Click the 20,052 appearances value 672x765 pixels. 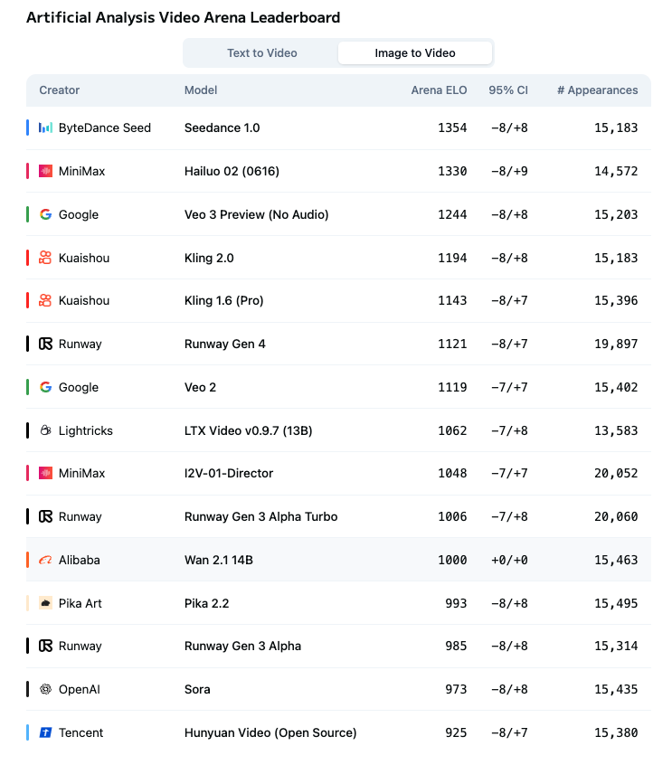[616, 473]
